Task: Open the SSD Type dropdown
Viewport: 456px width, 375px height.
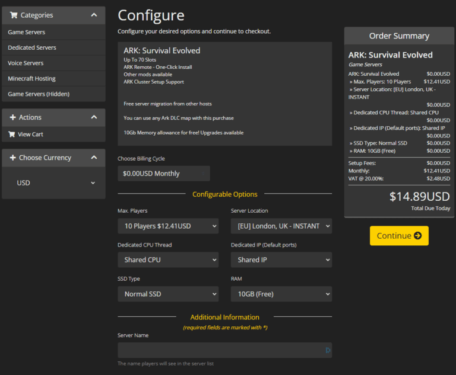Action: pyautogui.click(x=168, y=294)
